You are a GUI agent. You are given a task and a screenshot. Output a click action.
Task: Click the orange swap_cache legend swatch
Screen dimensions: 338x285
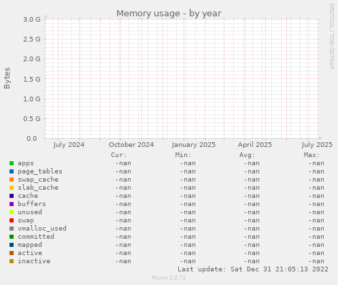12,180
